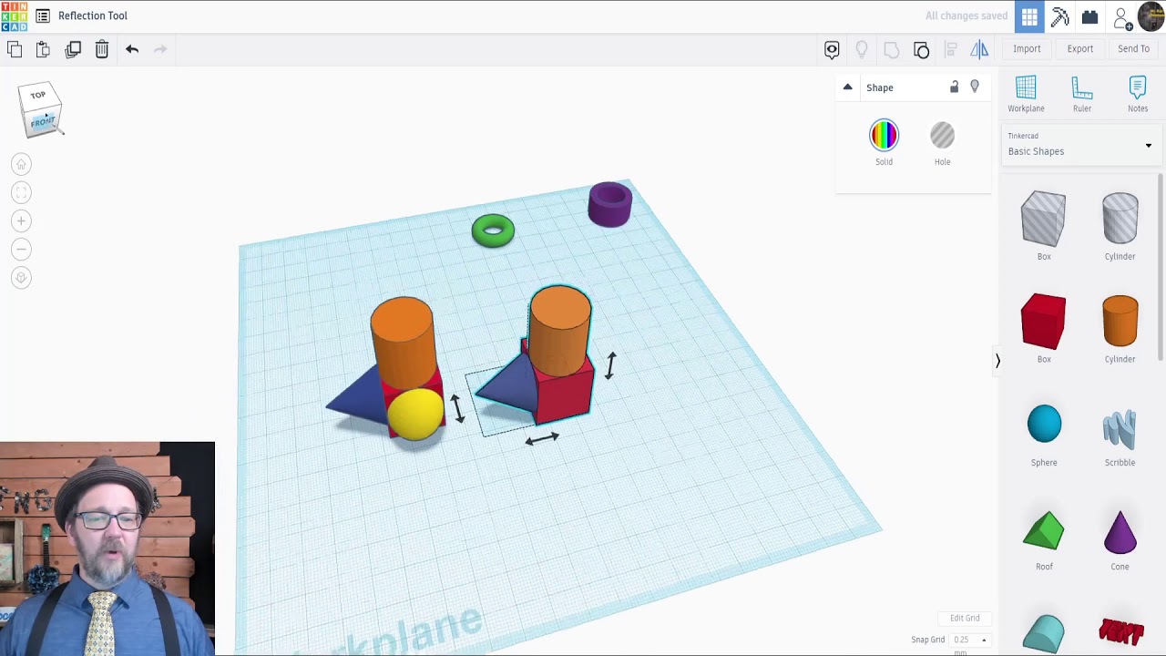Image resolution: width=1166 pixels, height=656 pixels.
Task: Choose the Solid color swatch
Action: pyautogui.click(x=884, y=136)
